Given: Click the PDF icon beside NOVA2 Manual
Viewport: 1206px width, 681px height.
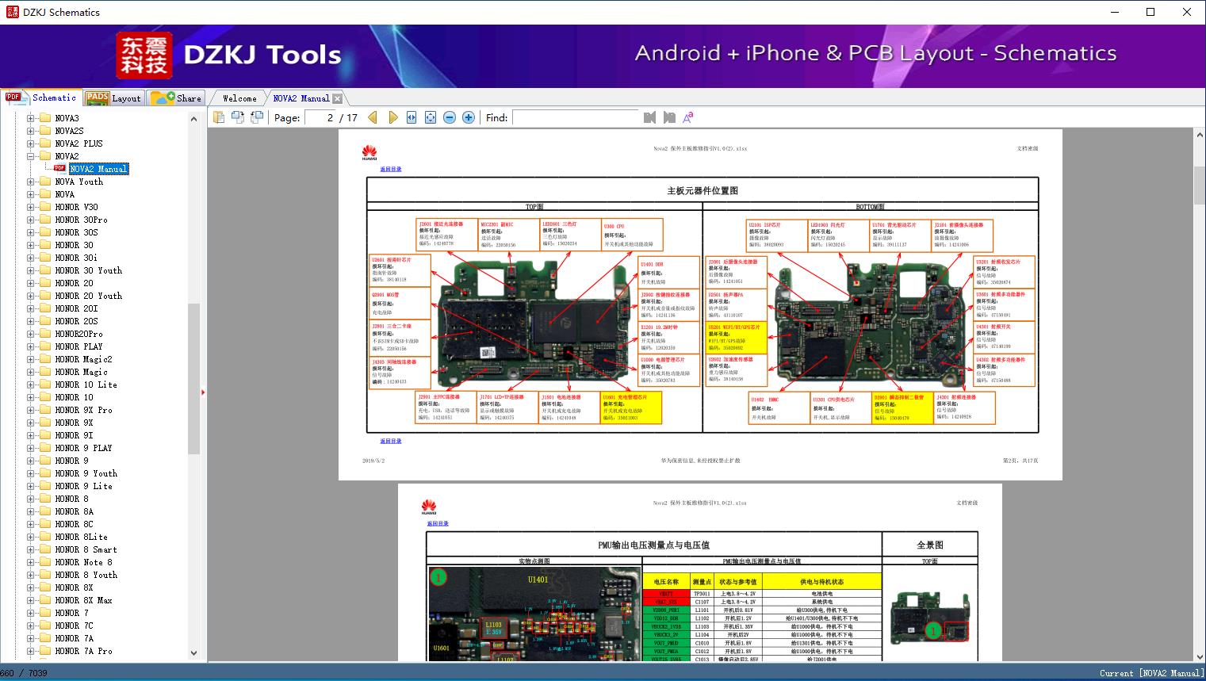Looking at the screenshot, I should (x=59, y=168).
